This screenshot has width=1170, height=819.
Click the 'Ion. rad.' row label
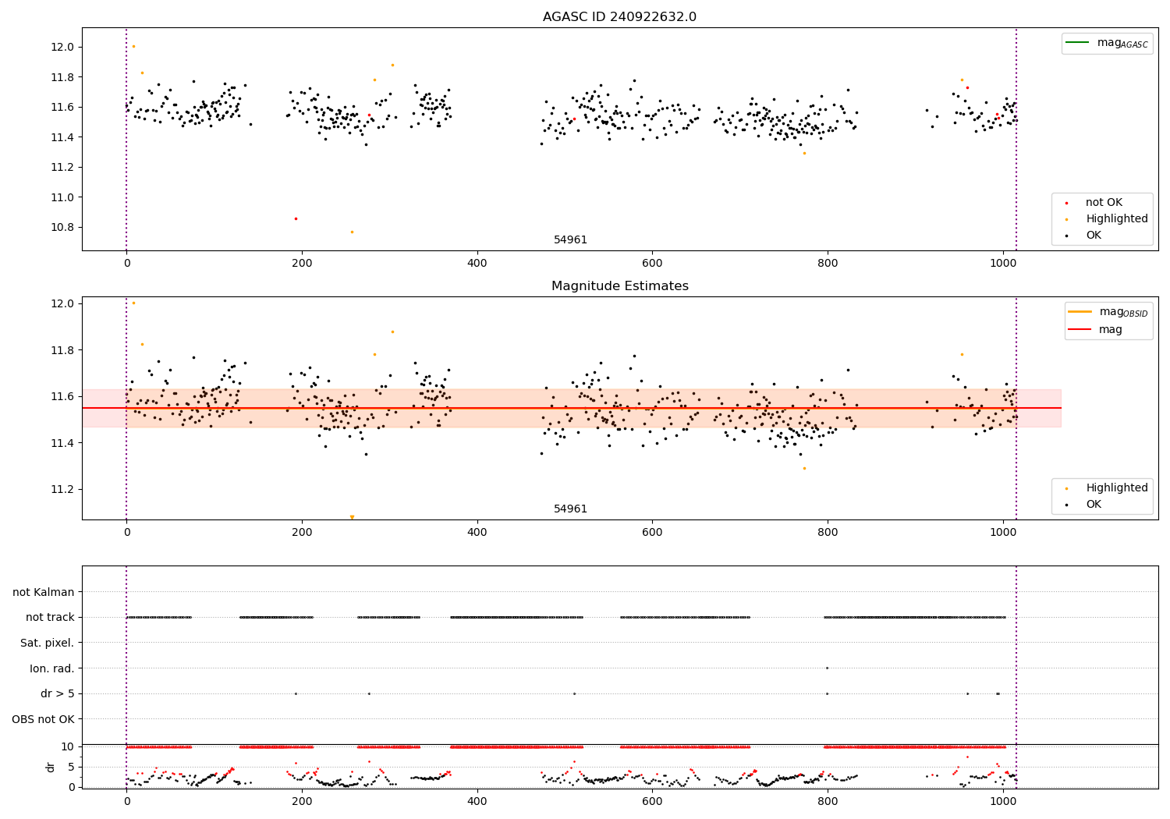[52, 668]
